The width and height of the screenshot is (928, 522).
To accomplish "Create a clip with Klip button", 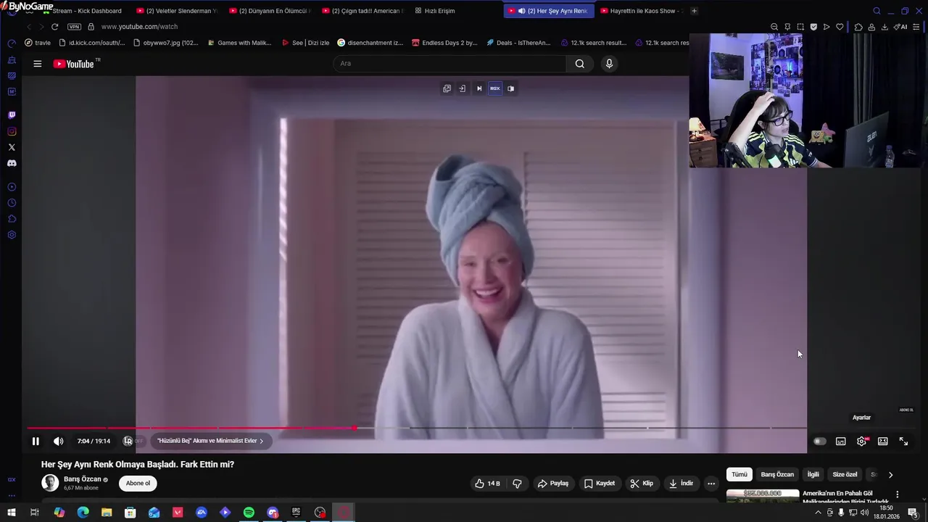I will pyautogui.click(x=642, y=483).
